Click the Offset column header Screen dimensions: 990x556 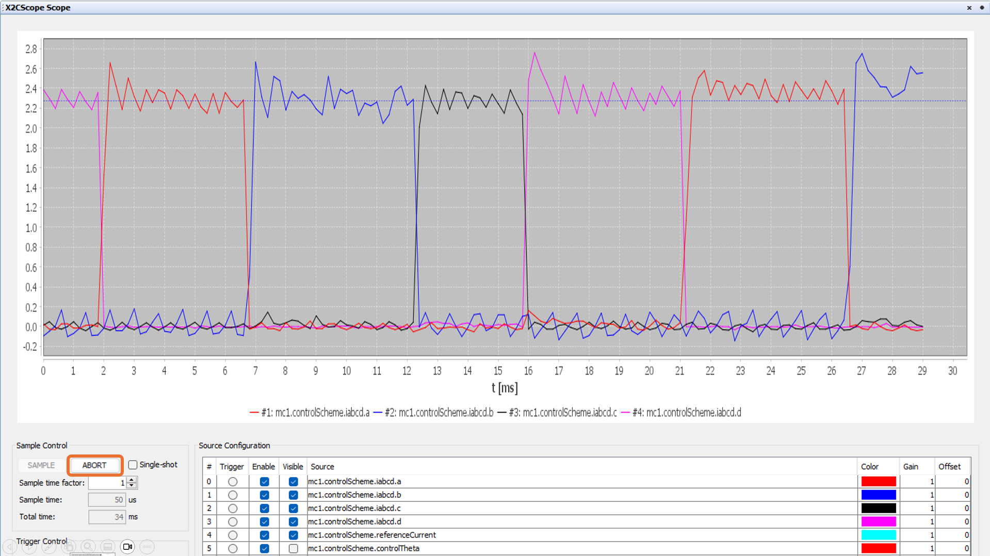point(952,467)
